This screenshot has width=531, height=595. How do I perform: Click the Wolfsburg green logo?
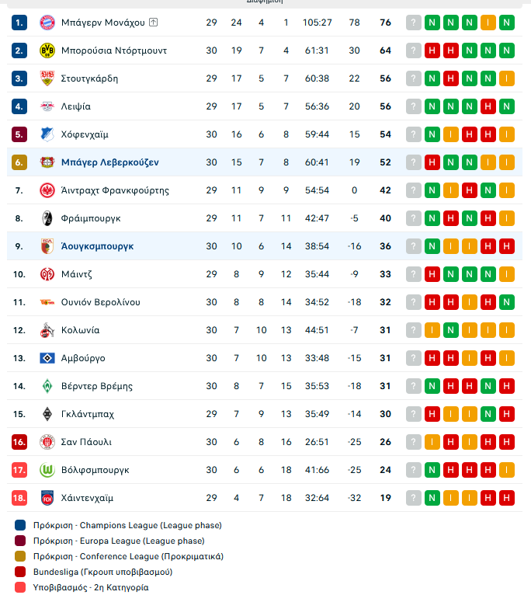pyautogui.click(x=47, y=470)
